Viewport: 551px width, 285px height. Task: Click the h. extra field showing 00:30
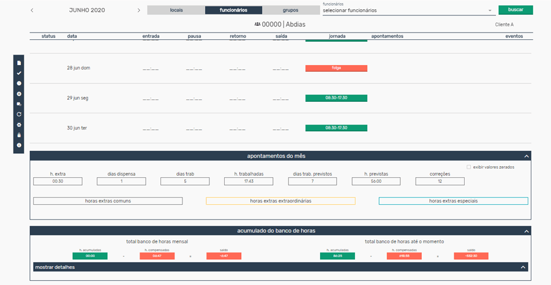coord(58,181)
